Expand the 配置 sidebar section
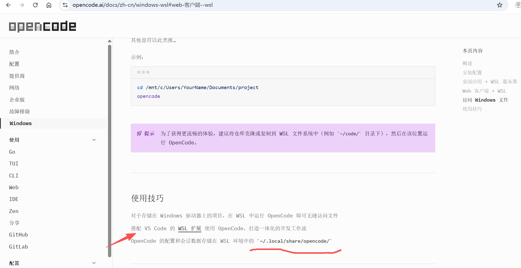This screenshot has height=268, width=521. point(94,263)
